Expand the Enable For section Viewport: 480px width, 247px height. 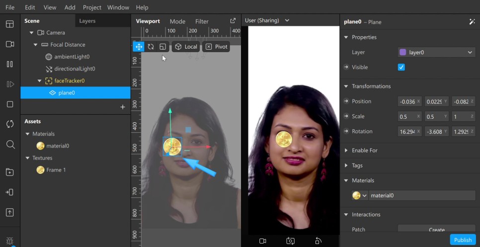[346, 150]
